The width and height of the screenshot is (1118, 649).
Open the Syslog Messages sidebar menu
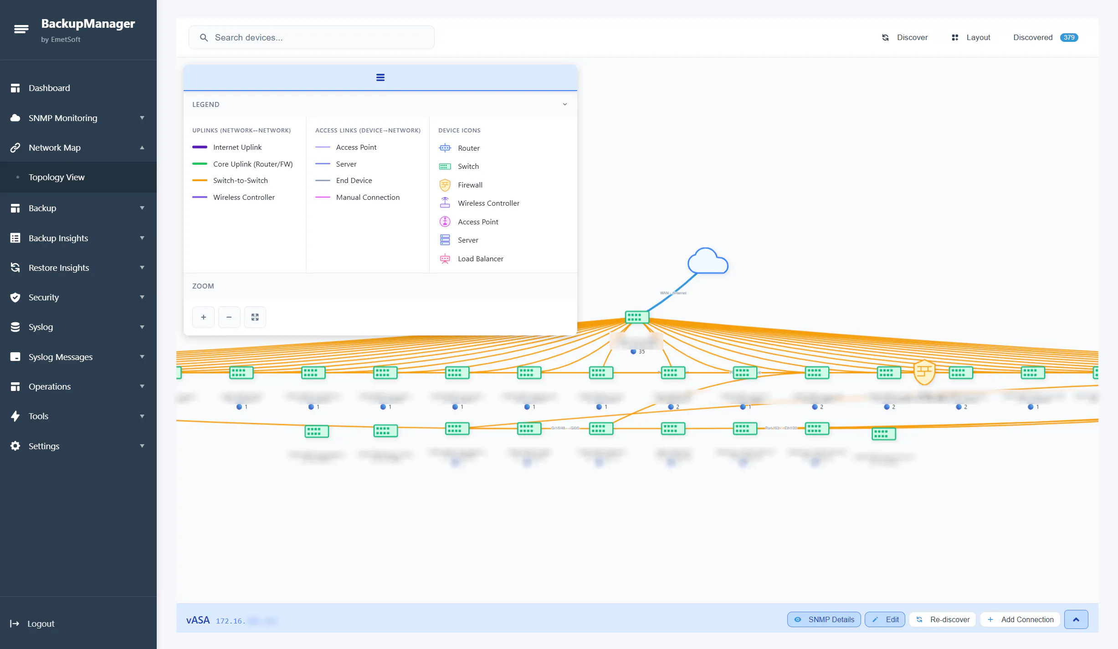(78, 357)
